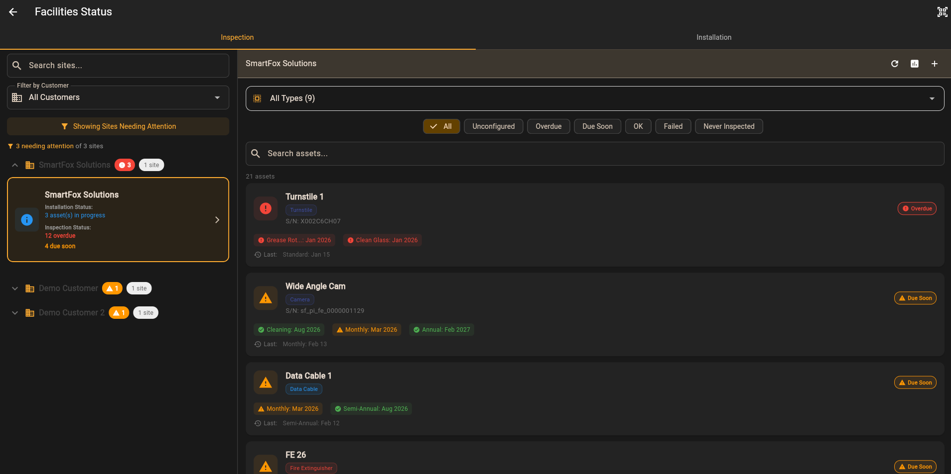Screen dimensions: 951x474
Task: Toggle the Overdue filter chip
Action: coord(548,126)
